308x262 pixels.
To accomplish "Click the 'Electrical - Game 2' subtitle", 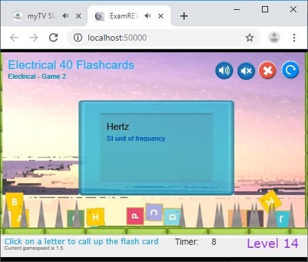I will coord(37,76).
